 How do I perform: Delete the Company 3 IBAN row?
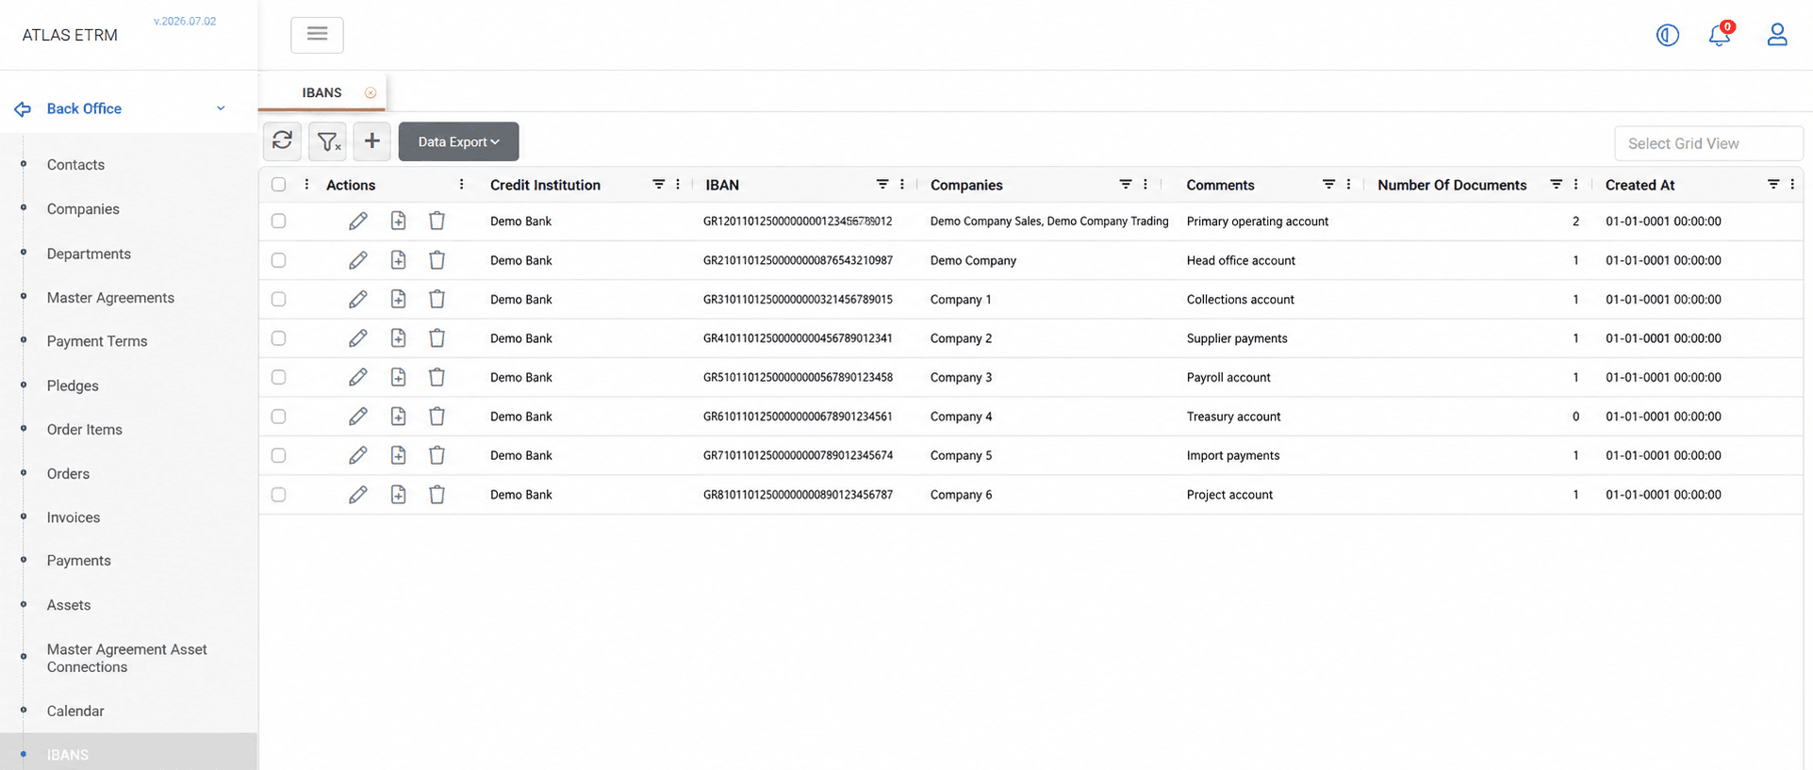437,377
